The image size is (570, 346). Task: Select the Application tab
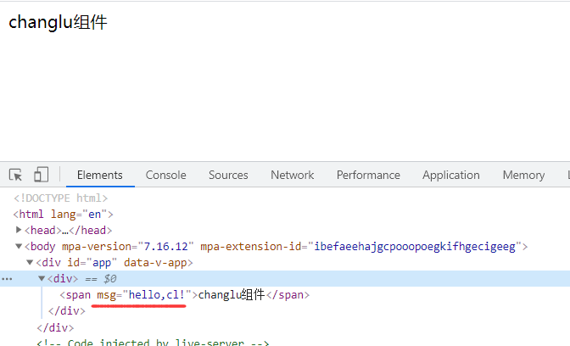(x=451, y=176)
